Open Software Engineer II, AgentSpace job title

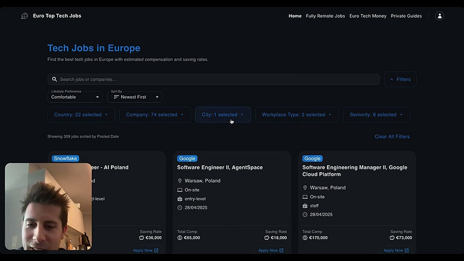point(220,167)
